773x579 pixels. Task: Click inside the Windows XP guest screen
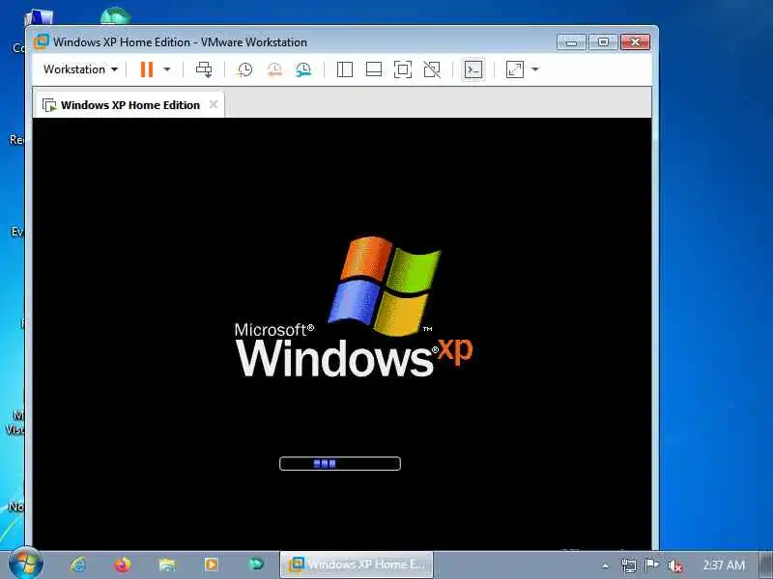pyautogui.click(x=342, y=333)
